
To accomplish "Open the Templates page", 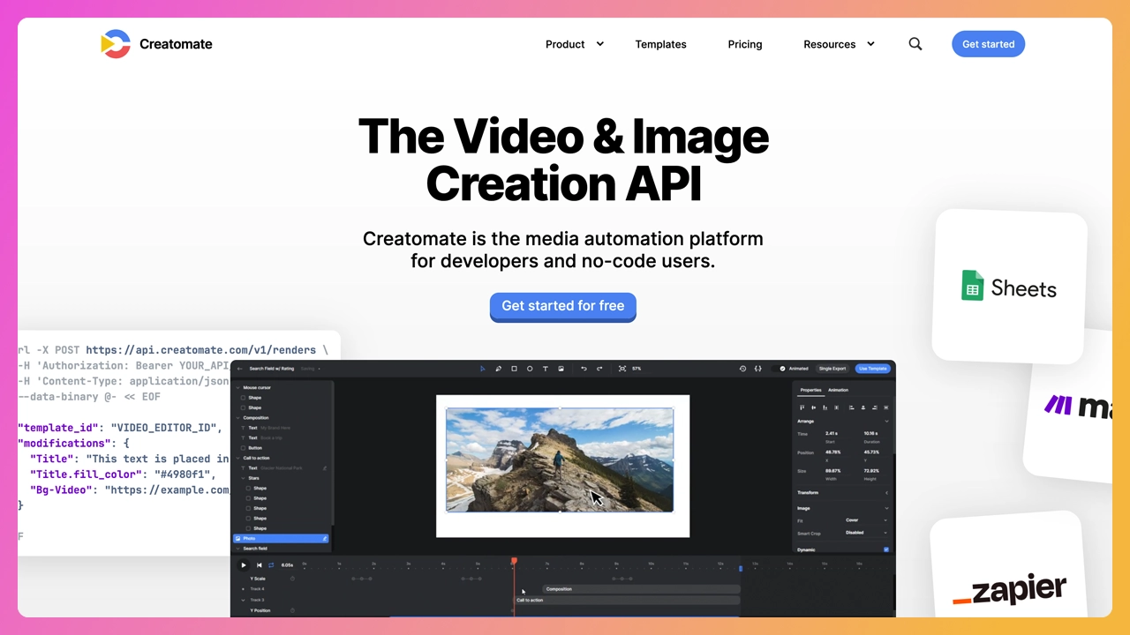I will tap(660, 44).
